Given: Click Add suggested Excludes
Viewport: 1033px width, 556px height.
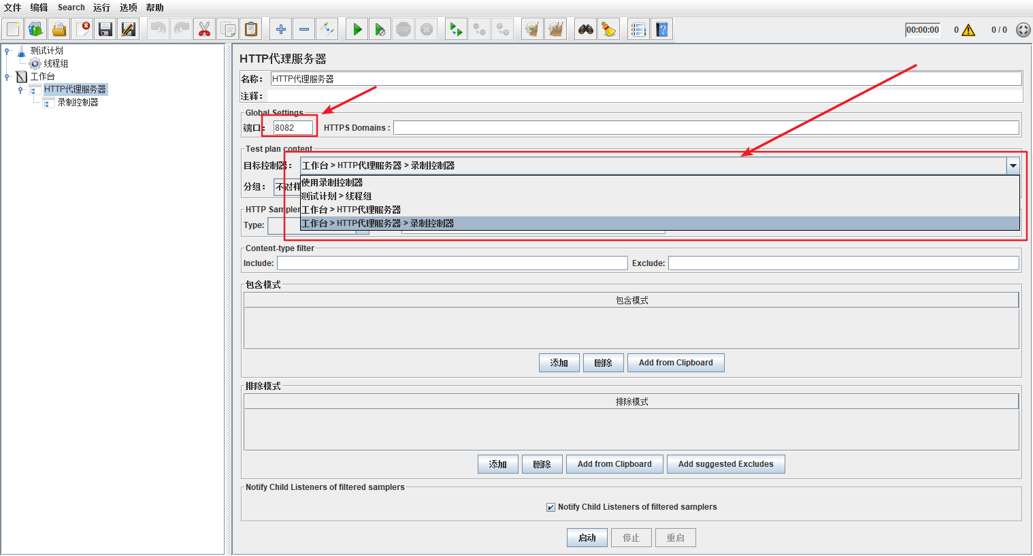Looking at the screenshot, I should click(x=725, y=463).
